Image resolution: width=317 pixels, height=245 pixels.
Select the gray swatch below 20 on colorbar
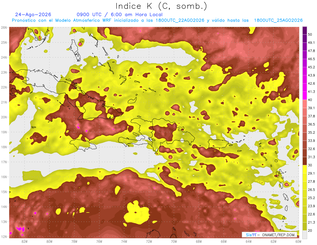pyautogui.click(x=305, y=234)
